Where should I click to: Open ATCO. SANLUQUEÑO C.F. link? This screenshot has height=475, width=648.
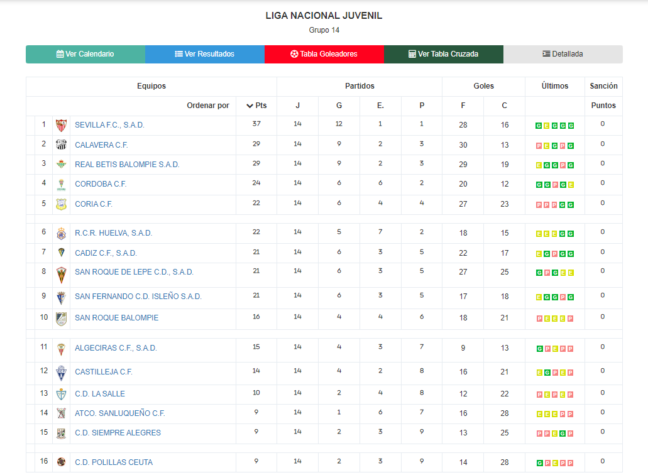pyautogui.click(x=120, y=413)
